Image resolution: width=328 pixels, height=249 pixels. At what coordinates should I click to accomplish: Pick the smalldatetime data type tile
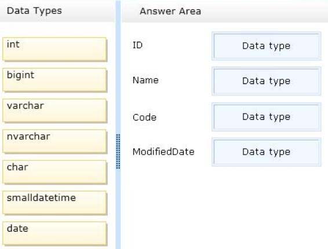[x=54, y=203]
